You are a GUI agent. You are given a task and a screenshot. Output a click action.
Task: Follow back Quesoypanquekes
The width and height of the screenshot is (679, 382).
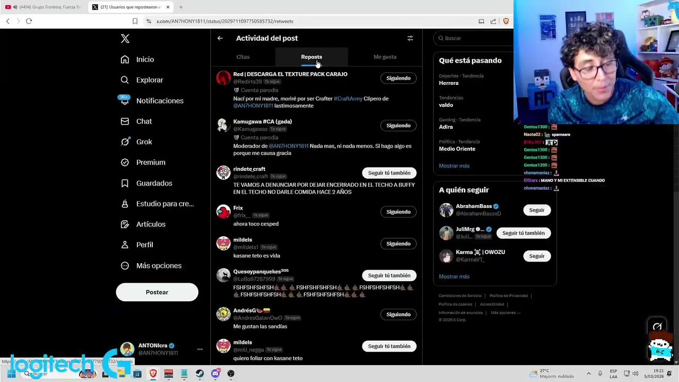389,275
